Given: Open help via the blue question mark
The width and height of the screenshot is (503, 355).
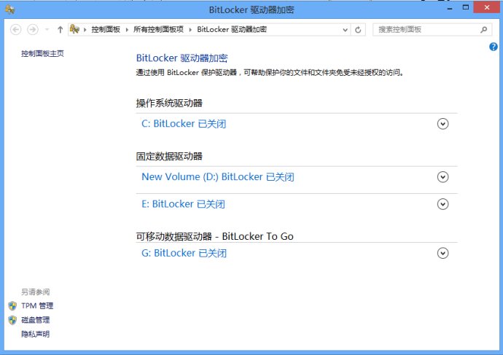Looking at the screenshot, I should 493,47.
